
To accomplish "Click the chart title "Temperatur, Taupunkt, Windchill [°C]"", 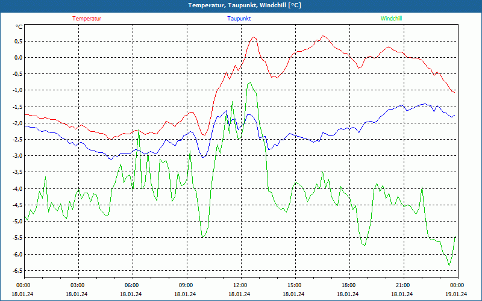I will [x=245, y=5].
